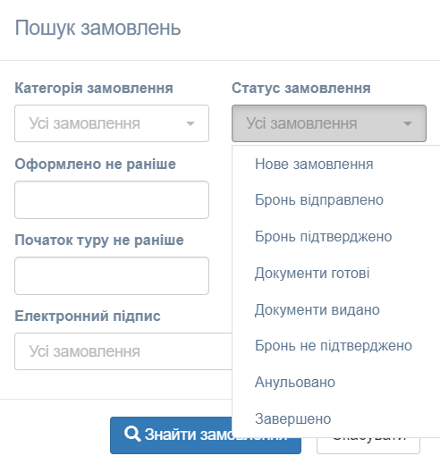Focus the Оформлено не раніше date field
The width and height of the screenshot is (440, 473).
pyautogui.click(x=112, y=199)
